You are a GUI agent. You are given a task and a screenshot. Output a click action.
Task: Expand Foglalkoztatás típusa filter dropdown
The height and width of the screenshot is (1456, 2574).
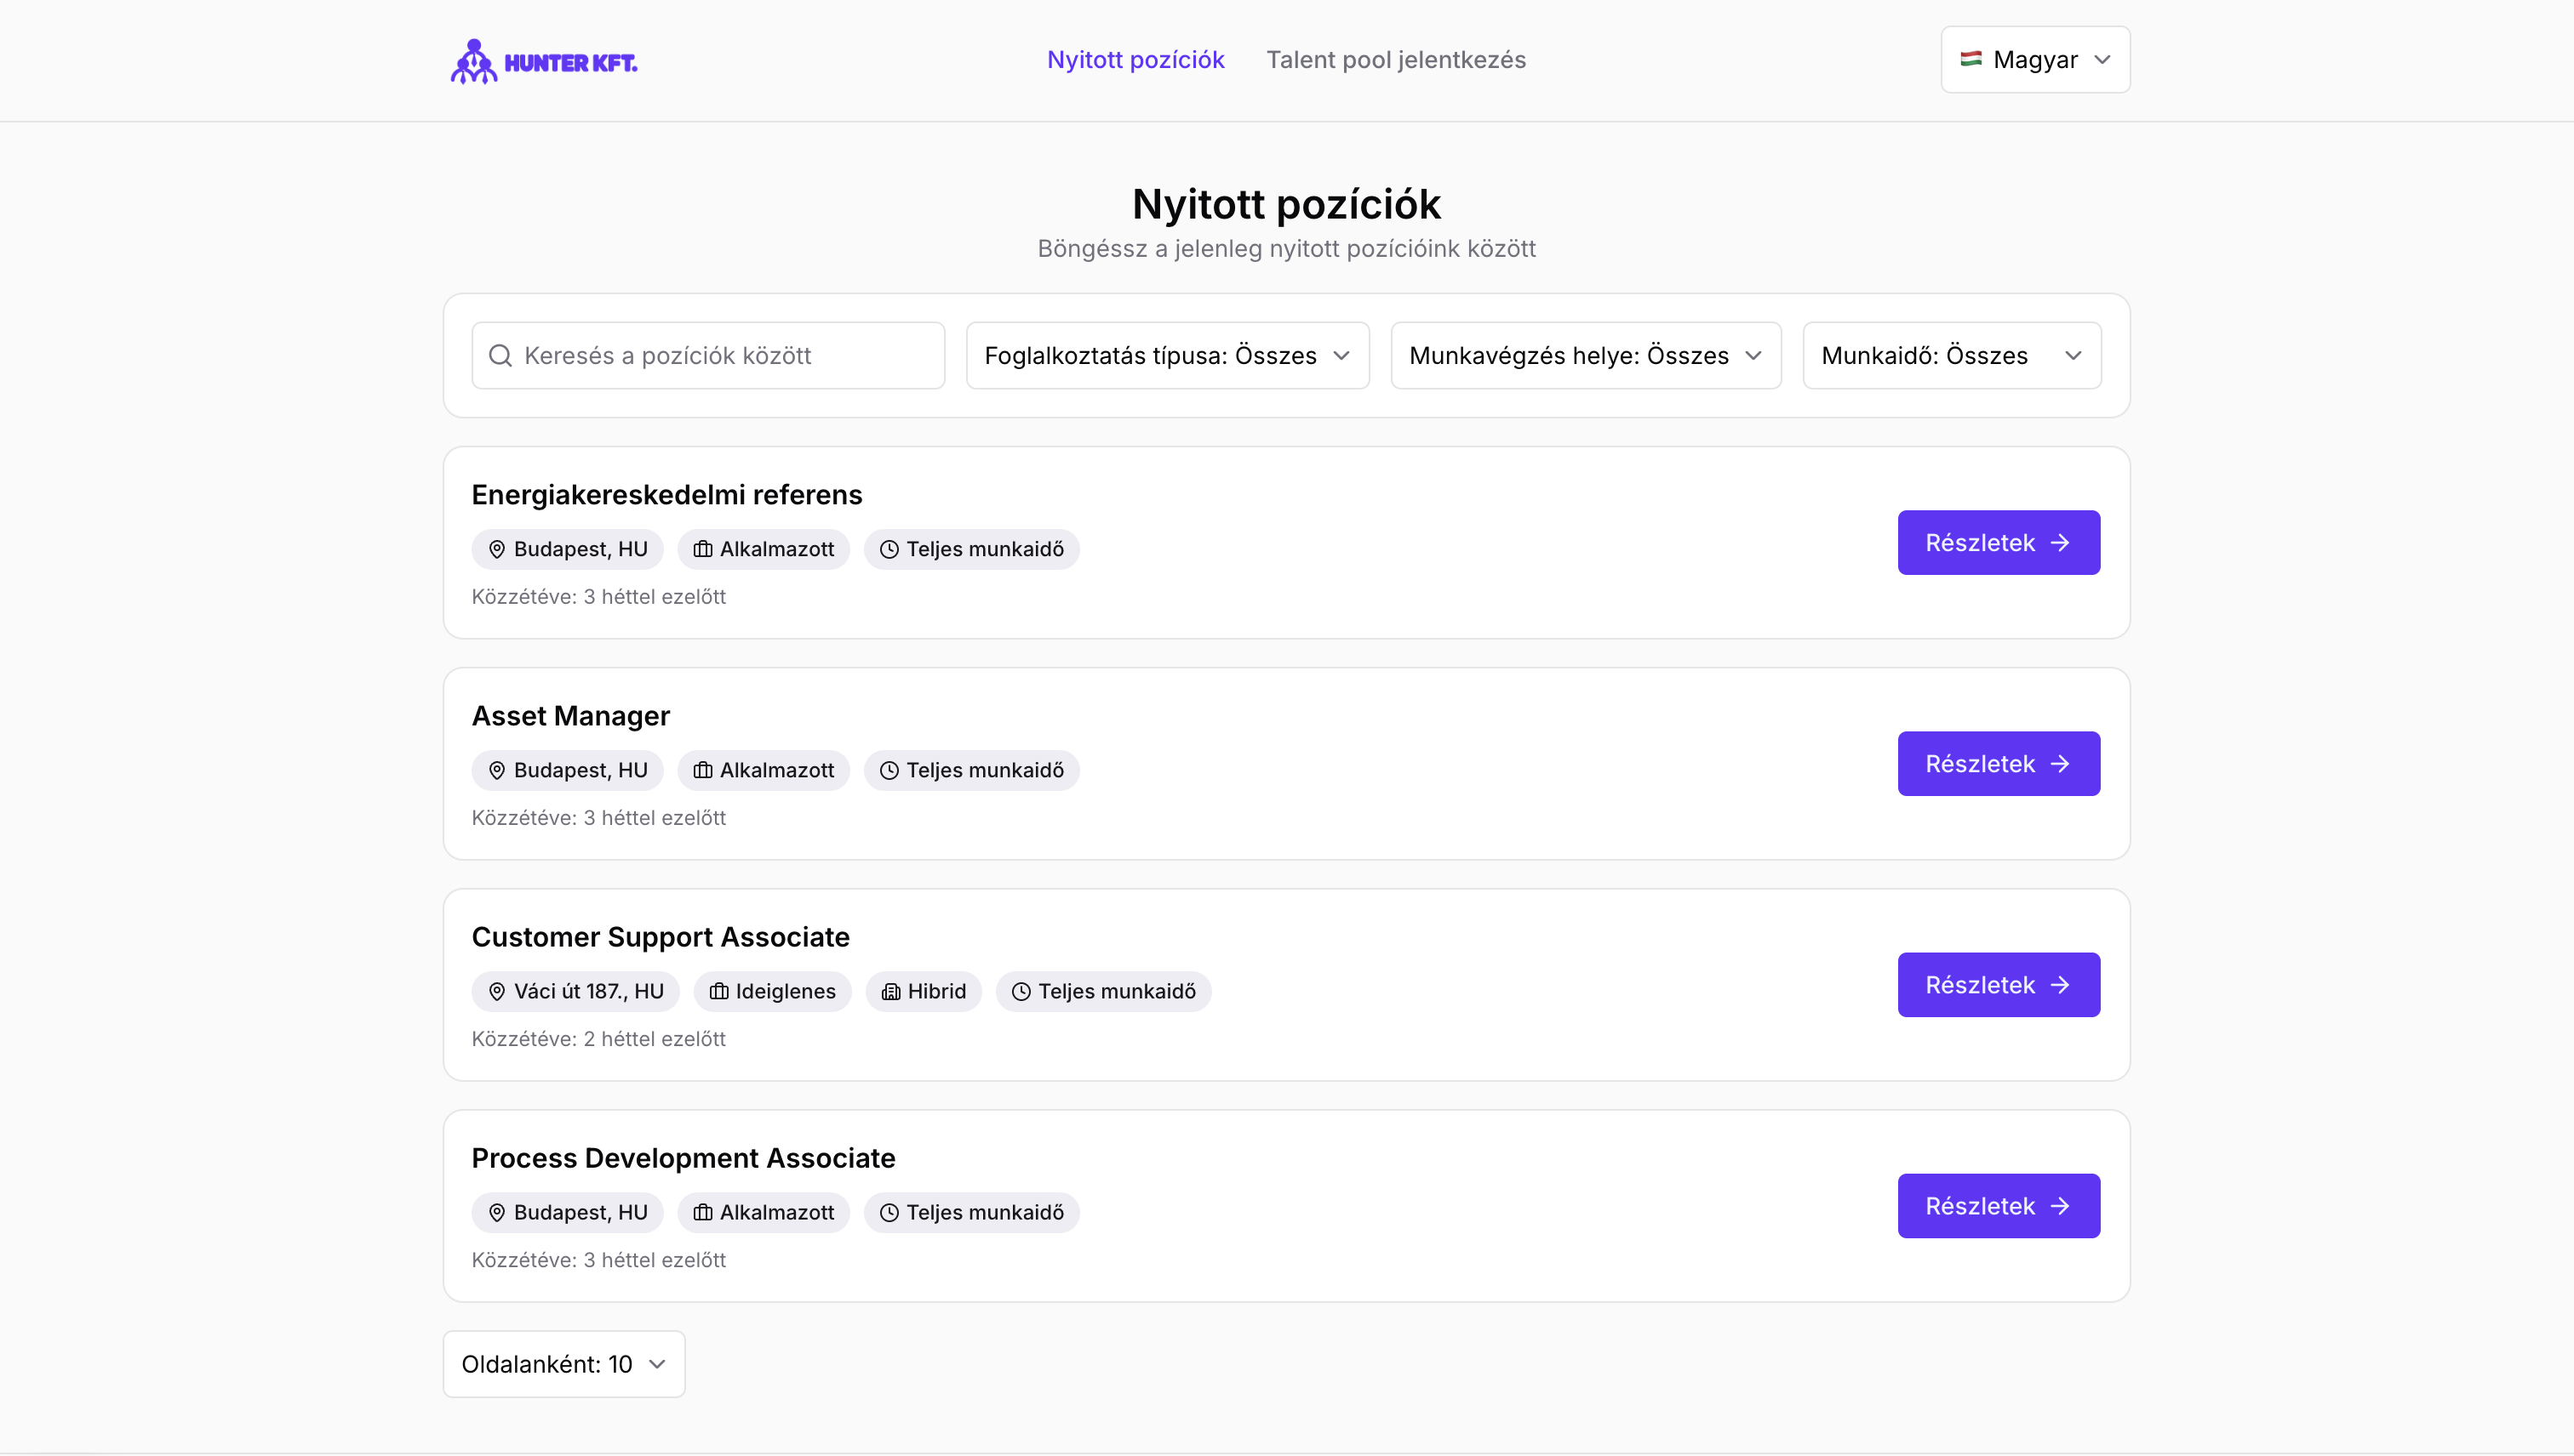(1167, 355)
